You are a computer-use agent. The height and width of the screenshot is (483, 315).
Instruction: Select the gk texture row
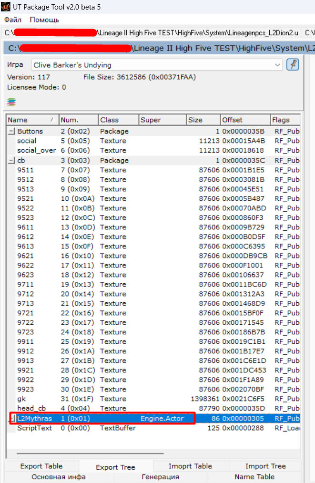click(x=21, y=399)
